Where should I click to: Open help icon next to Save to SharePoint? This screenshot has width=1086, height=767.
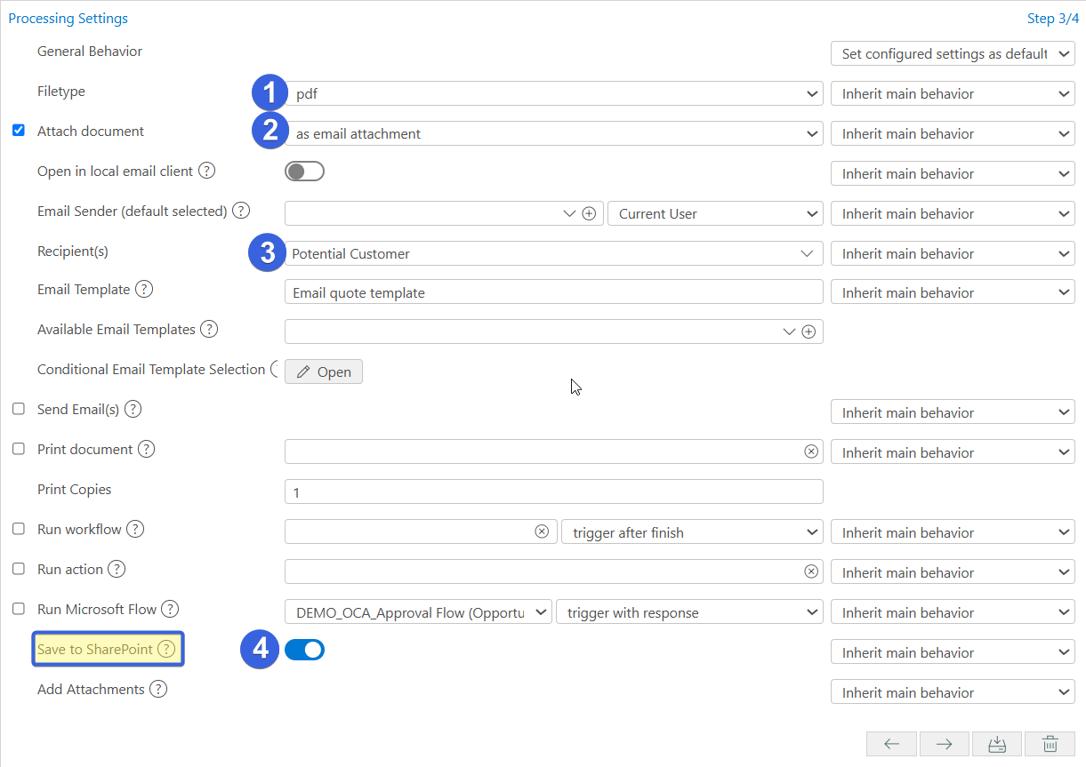[166, 650]
